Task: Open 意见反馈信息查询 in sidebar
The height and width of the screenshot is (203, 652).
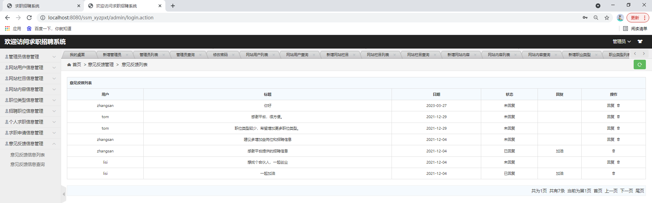Action: point(28,164)
